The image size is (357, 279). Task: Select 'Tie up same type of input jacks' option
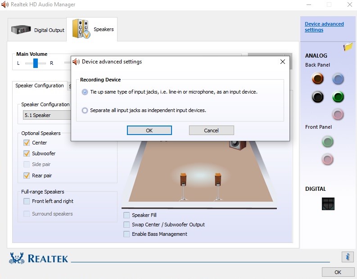click(x=85, y=92)
